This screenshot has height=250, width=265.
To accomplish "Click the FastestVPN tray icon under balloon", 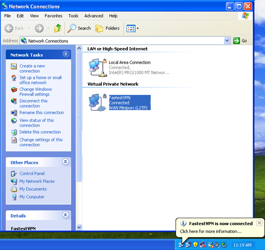I will (181, 245).
